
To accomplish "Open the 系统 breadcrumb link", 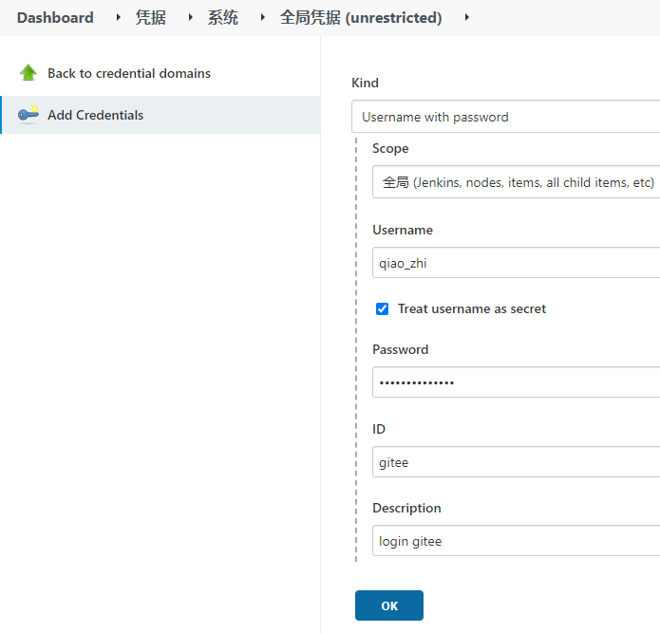I will 223,17.
